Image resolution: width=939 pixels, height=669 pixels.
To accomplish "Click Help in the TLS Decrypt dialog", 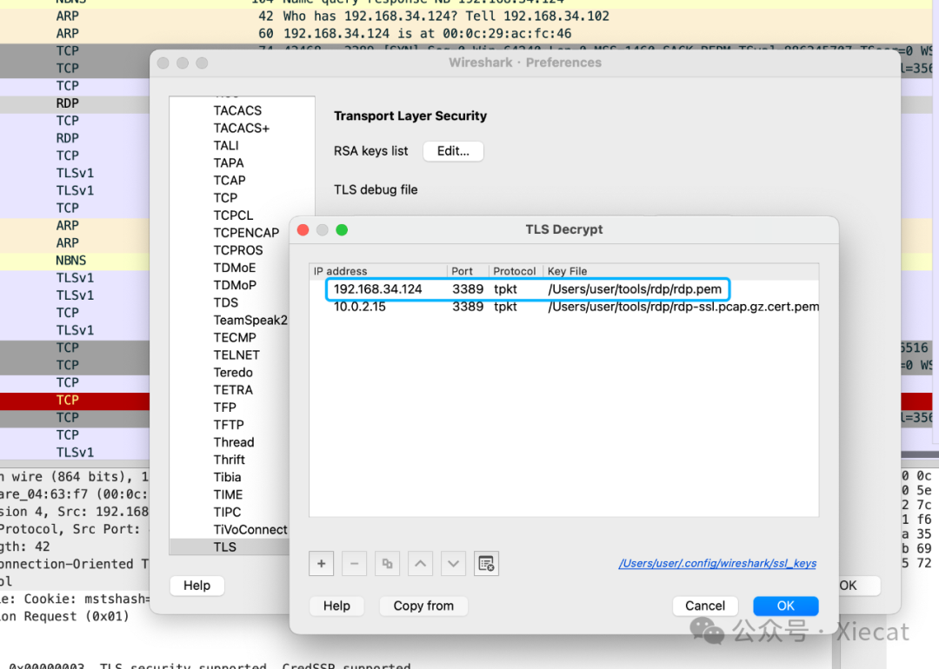I will click(x=336, y=606).
